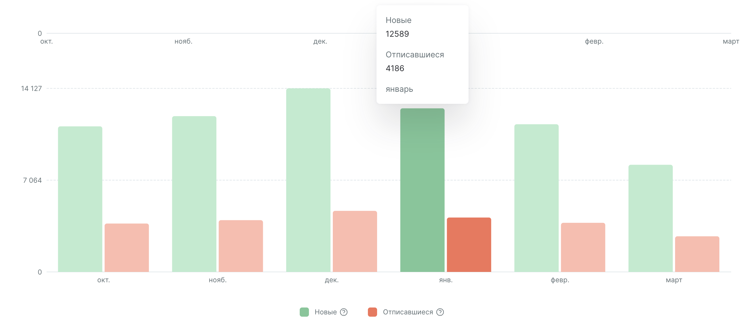749x327 pixels.
Task: Click the help icon next to Отписавшиеся legend
Action: pos(440,312)
